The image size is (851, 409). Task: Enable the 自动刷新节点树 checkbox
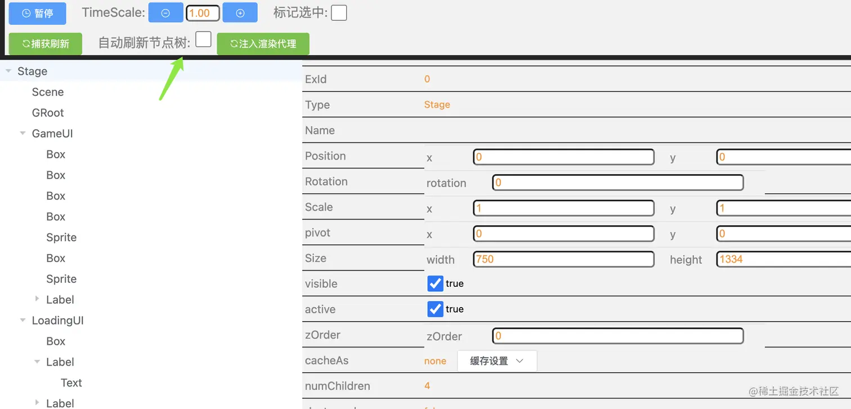pos(203,39)
